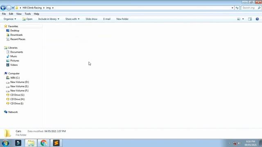Open New Volume (D:)
Viewport: 262px width, 147px height.
19,82
